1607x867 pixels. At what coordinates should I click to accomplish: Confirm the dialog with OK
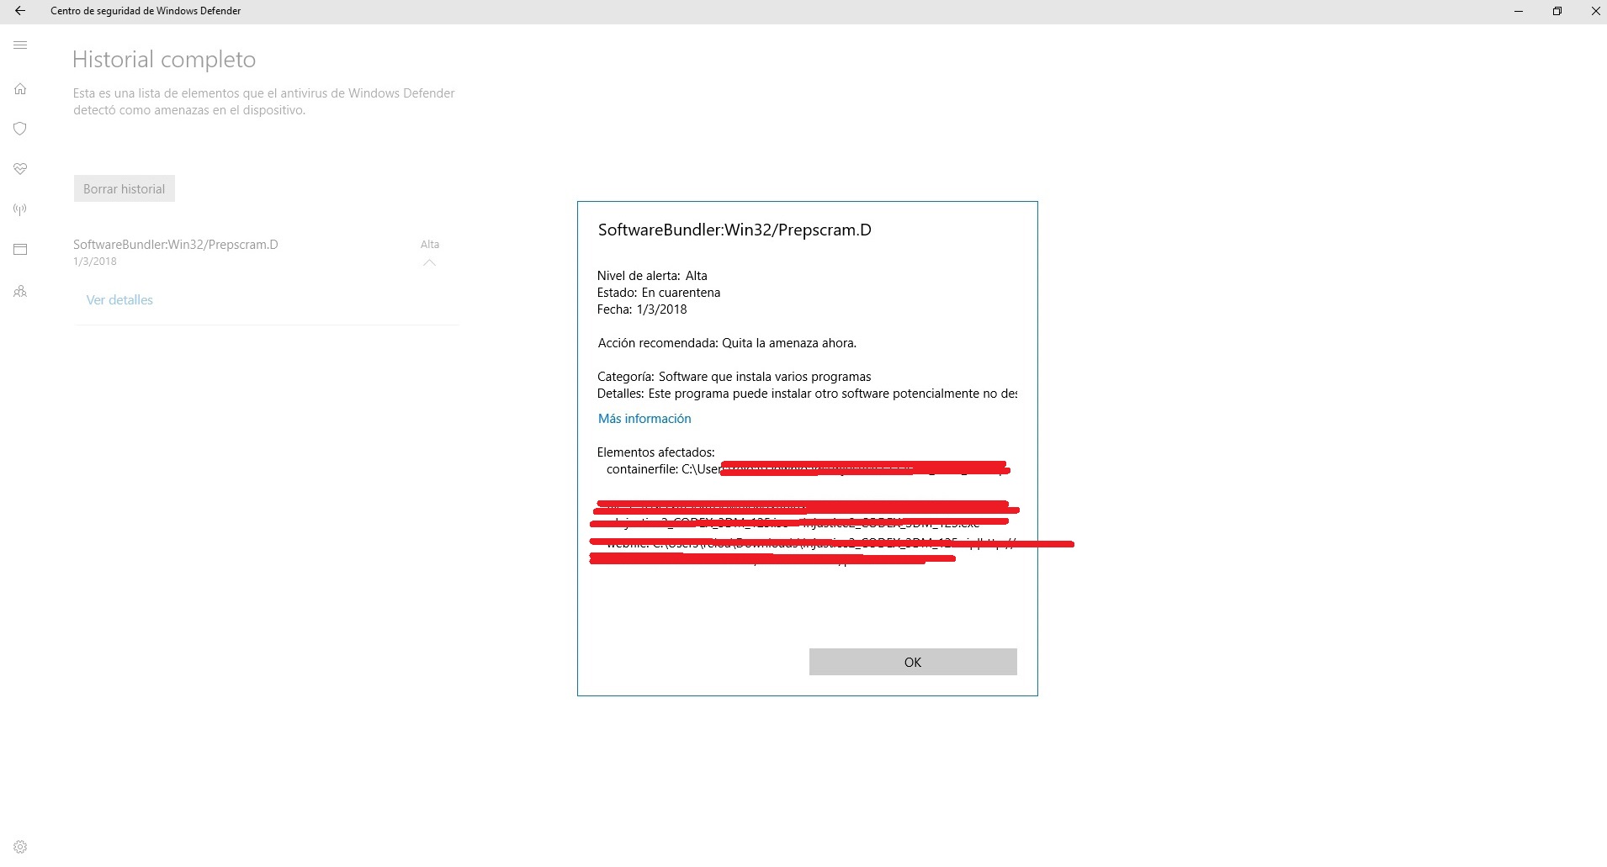(x=913, y=662)
